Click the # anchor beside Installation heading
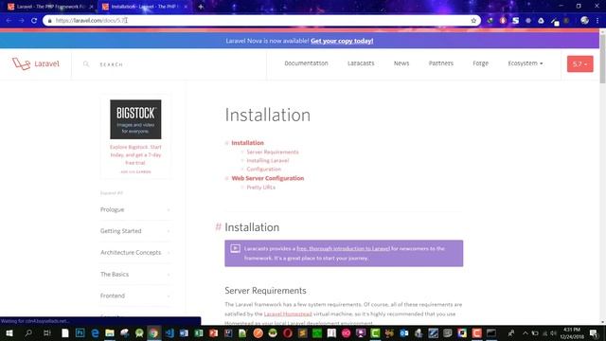This screenshot has width=606, height=341. tap(218, 227)
